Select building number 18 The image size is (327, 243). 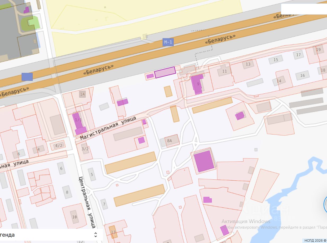pos(322,70)
